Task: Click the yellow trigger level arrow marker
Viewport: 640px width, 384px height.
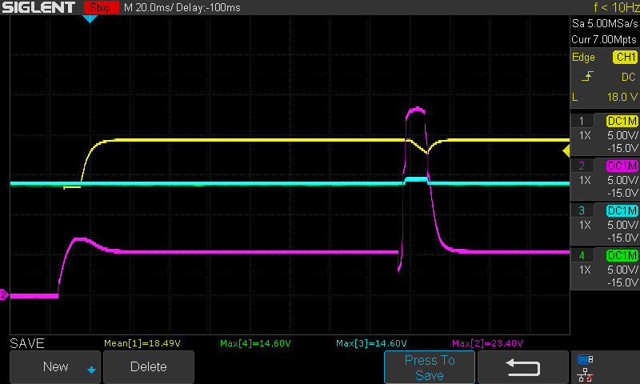Action: pos(566,151)
